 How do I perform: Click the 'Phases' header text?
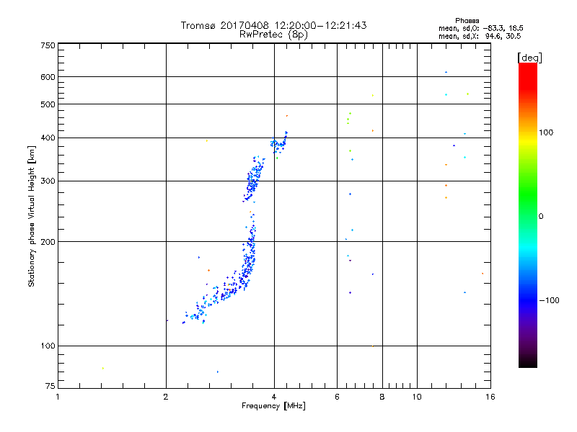[x=467, y=21]
